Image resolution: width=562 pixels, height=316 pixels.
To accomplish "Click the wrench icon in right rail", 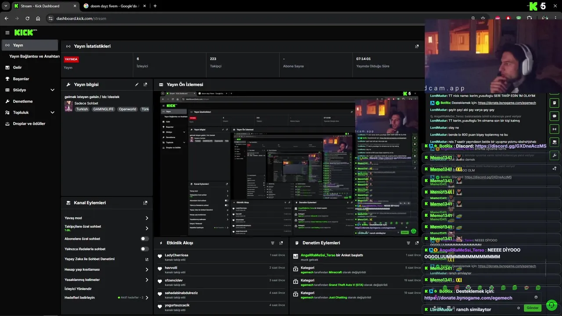I will (554, 155).
